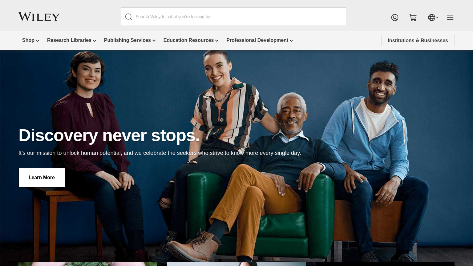
Task: Open the hamburger menu
Action: pyautogui.click(x=450, y=18)
